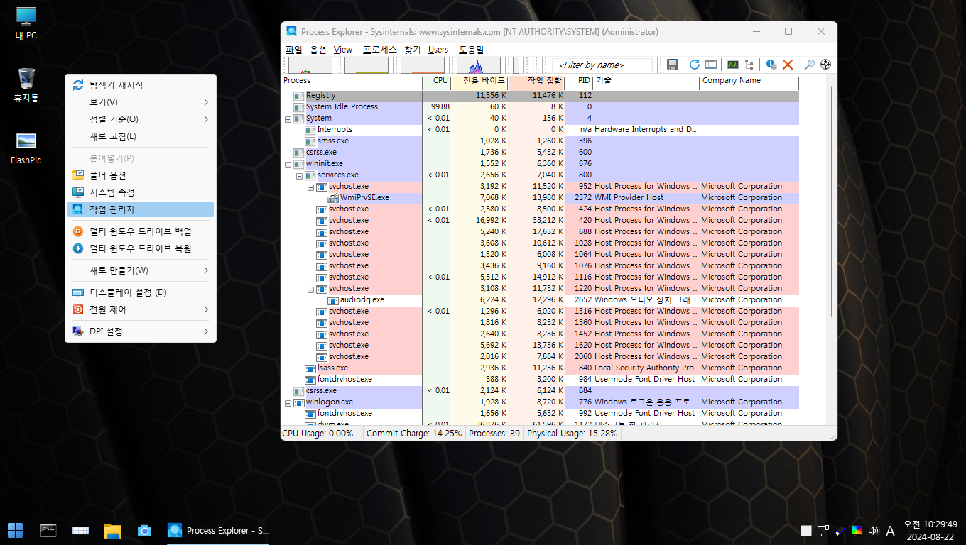Screen dimensions: 966x545
Task: Choose 멀티 윈도우 드라이브 복원 entry
Action: pyautogui.click(x=141, y=248)
